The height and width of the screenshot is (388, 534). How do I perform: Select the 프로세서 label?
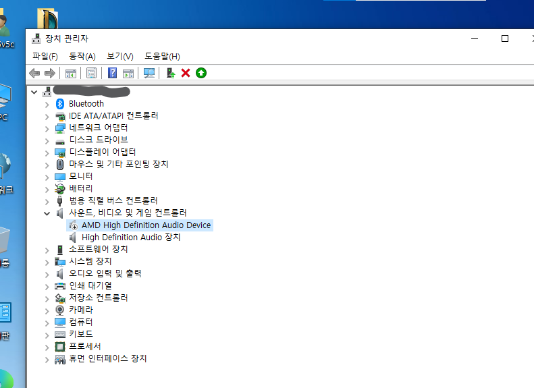coord(85,346)
